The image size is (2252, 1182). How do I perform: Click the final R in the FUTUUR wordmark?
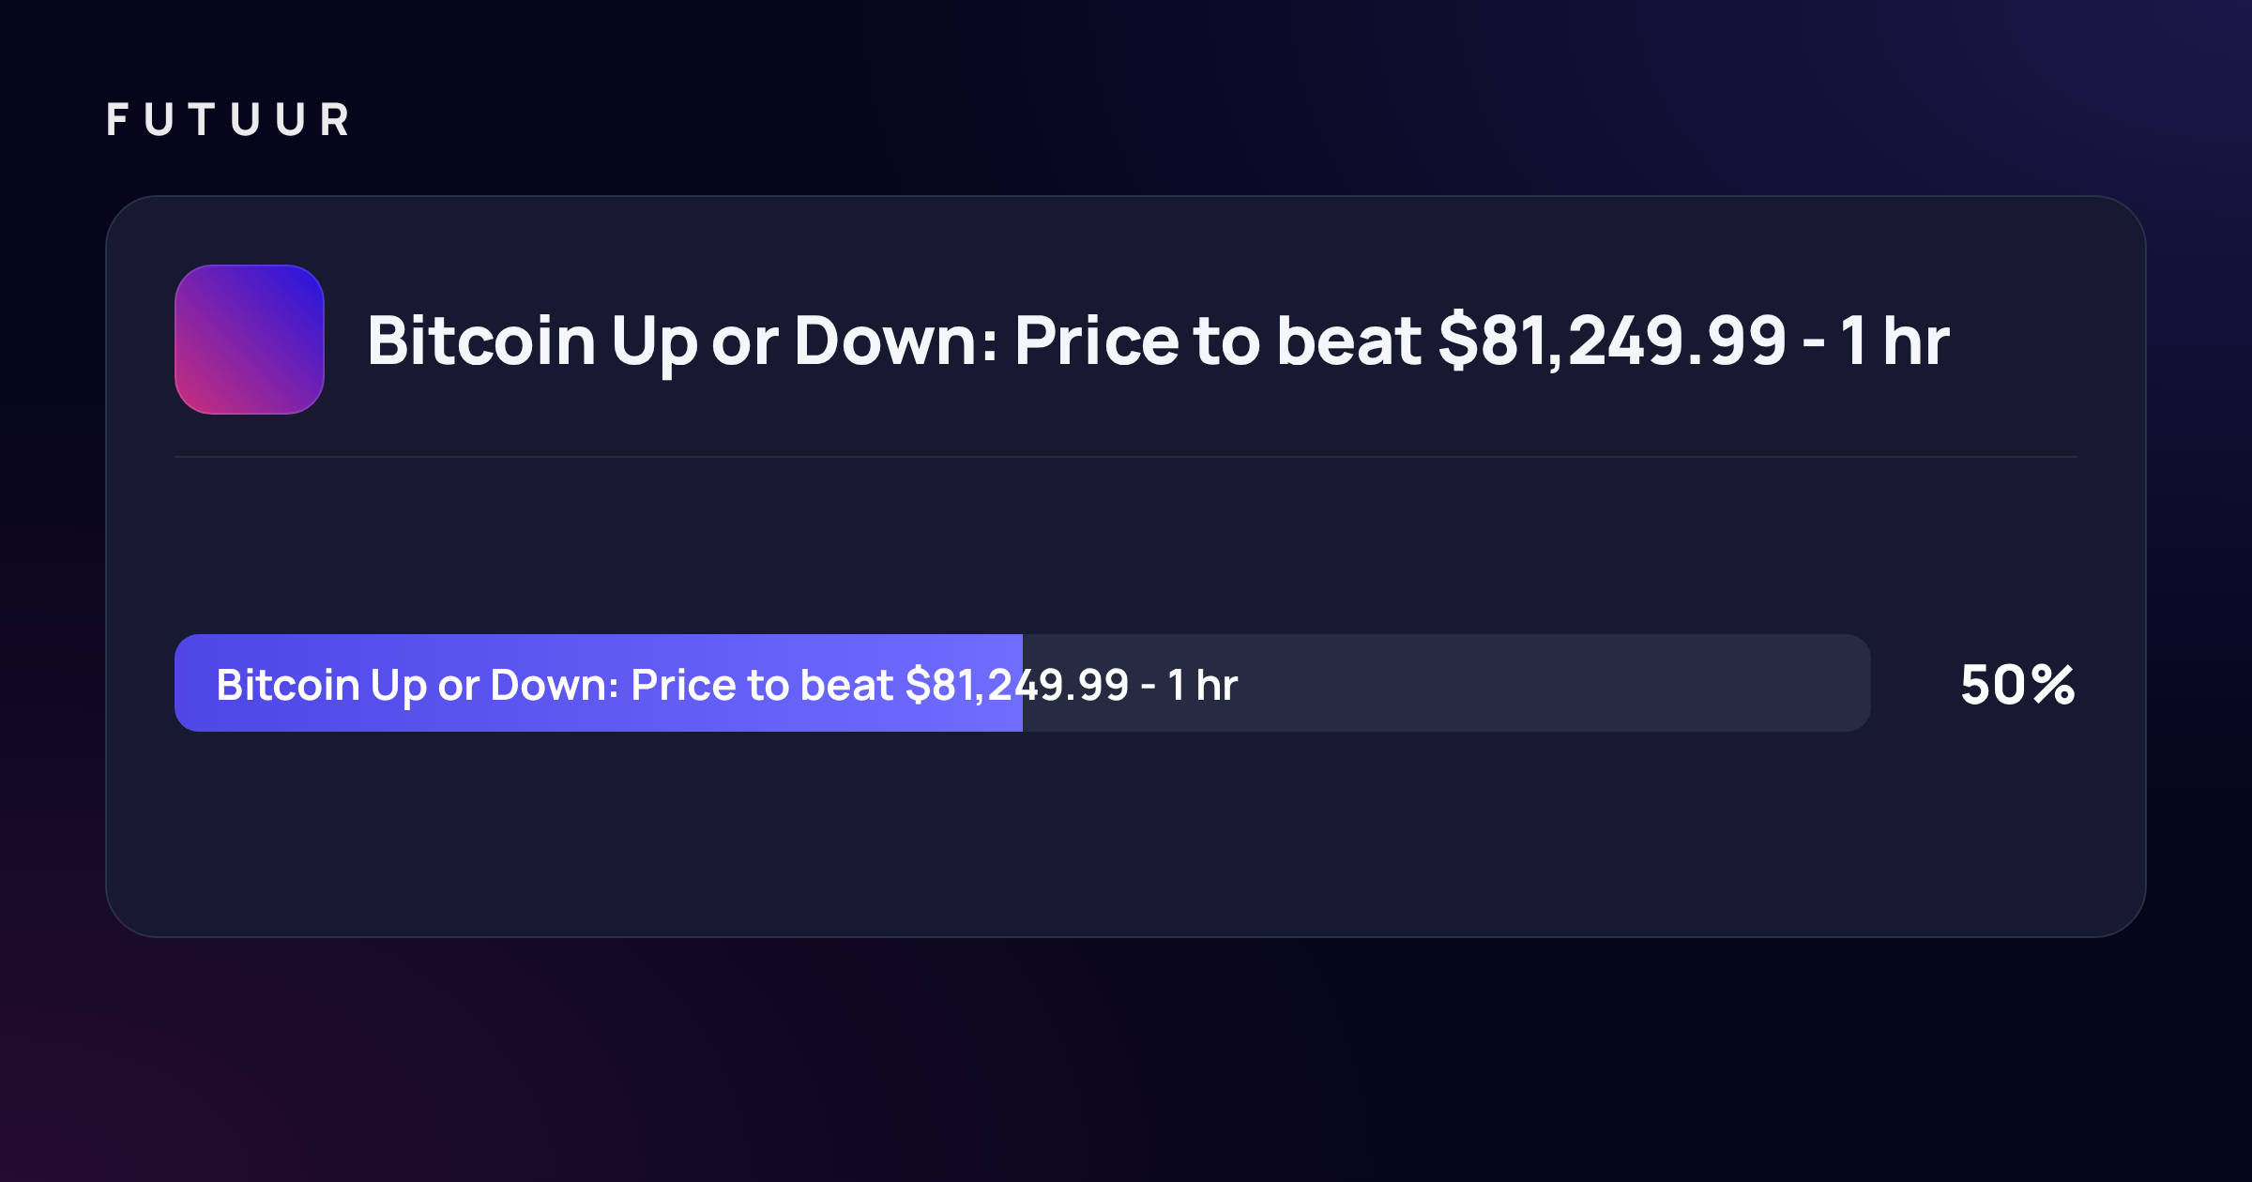[x=335, y=120]
